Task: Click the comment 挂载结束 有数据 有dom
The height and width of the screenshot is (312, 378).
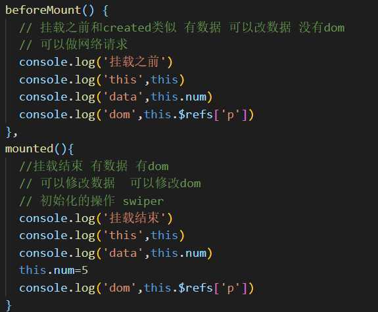Action: [x=94, y=166]
